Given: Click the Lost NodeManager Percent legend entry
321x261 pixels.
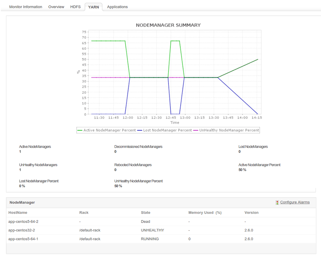Looking at the screenshot, I should 164,130.
